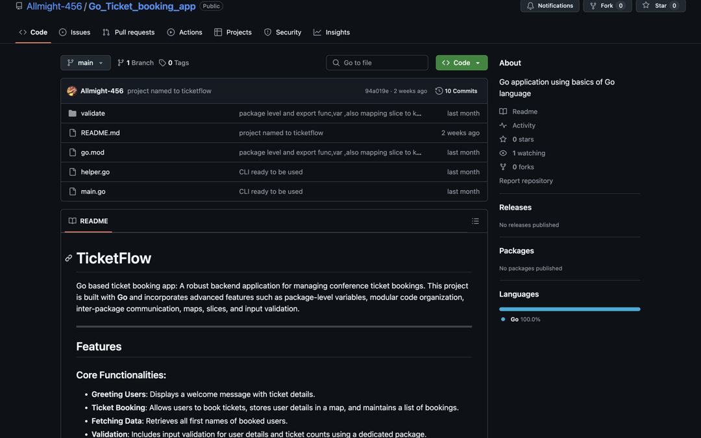Click the blue Go language dot
Screen dimensions: 701x438
[503, 319]
